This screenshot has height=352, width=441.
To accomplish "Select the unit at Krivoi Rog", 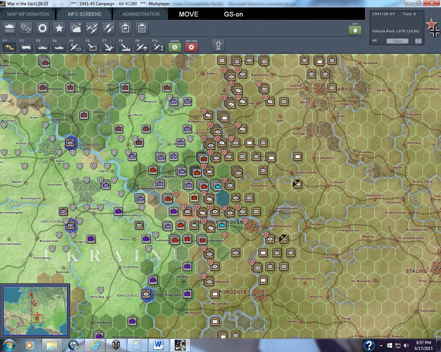I will 146,294.
